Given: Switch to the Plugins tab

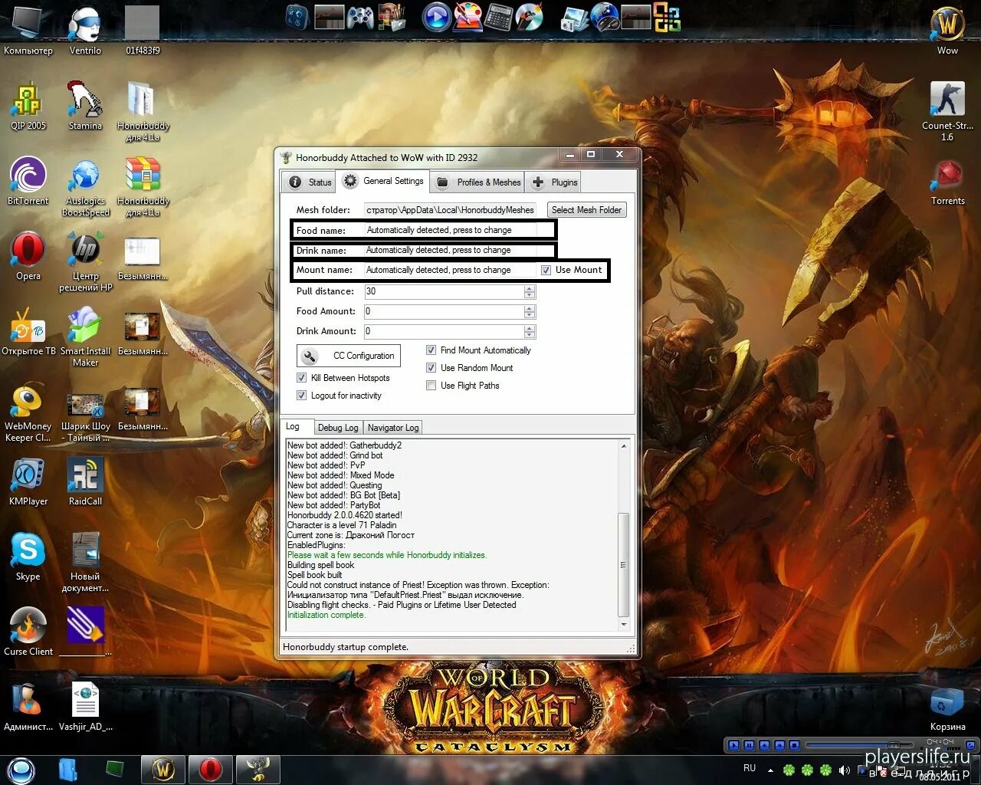Looking at the screenshot, I should tap(554, 182).
